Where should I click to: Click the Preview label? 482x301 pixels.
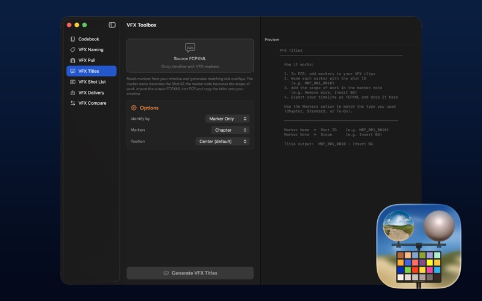272,40
